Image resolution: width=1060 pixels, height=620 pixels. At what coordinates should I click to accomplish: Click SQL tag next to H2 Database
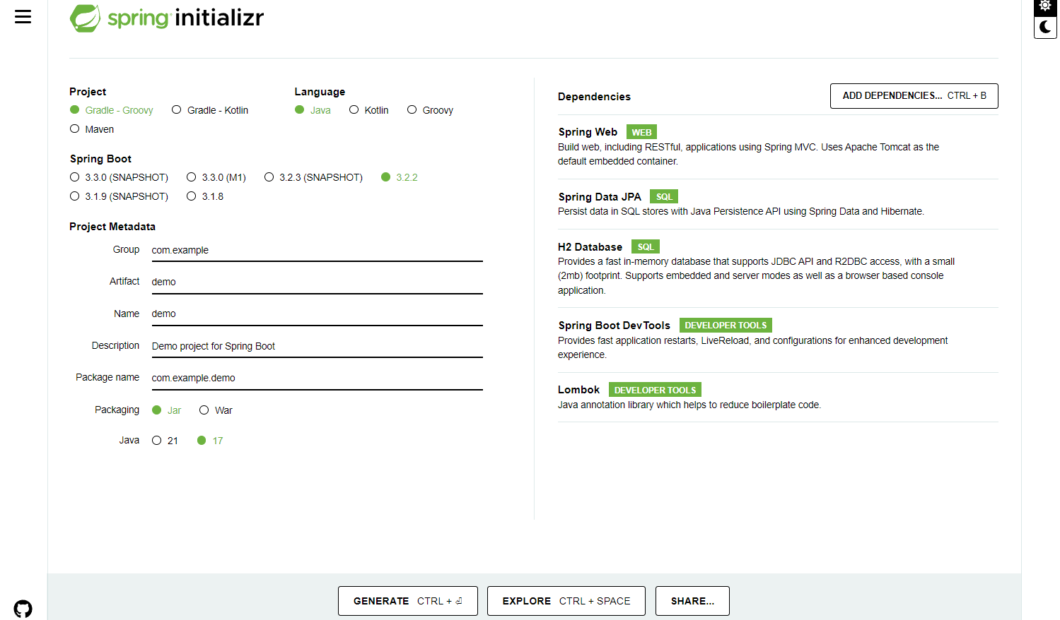646,247
